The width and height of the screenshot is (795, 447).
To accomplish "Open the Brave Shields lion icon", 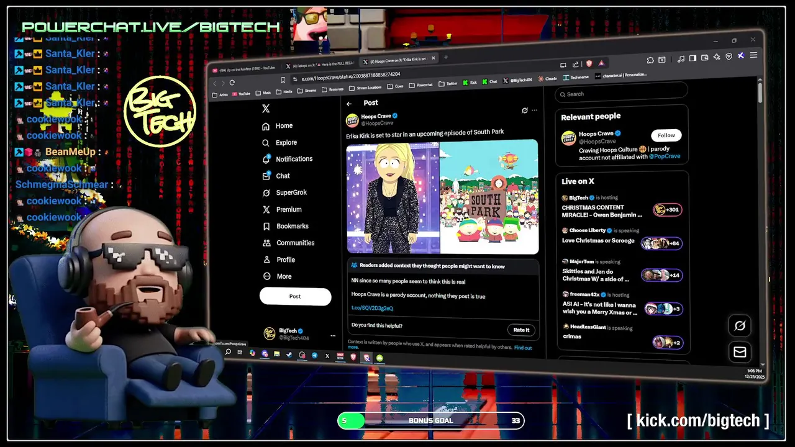I will (589, 63).
